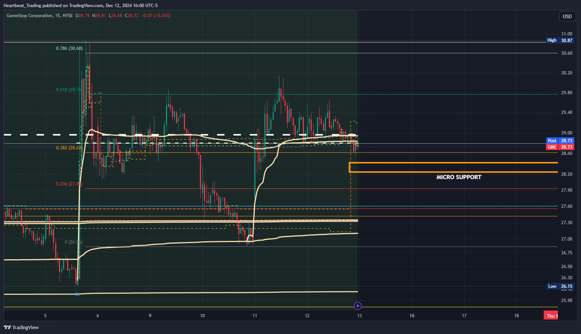Image resolution: width=581 pixels, height=334 pixels.
Task: Click 27.90 on the price scale
Action: [x=566, y=190]
